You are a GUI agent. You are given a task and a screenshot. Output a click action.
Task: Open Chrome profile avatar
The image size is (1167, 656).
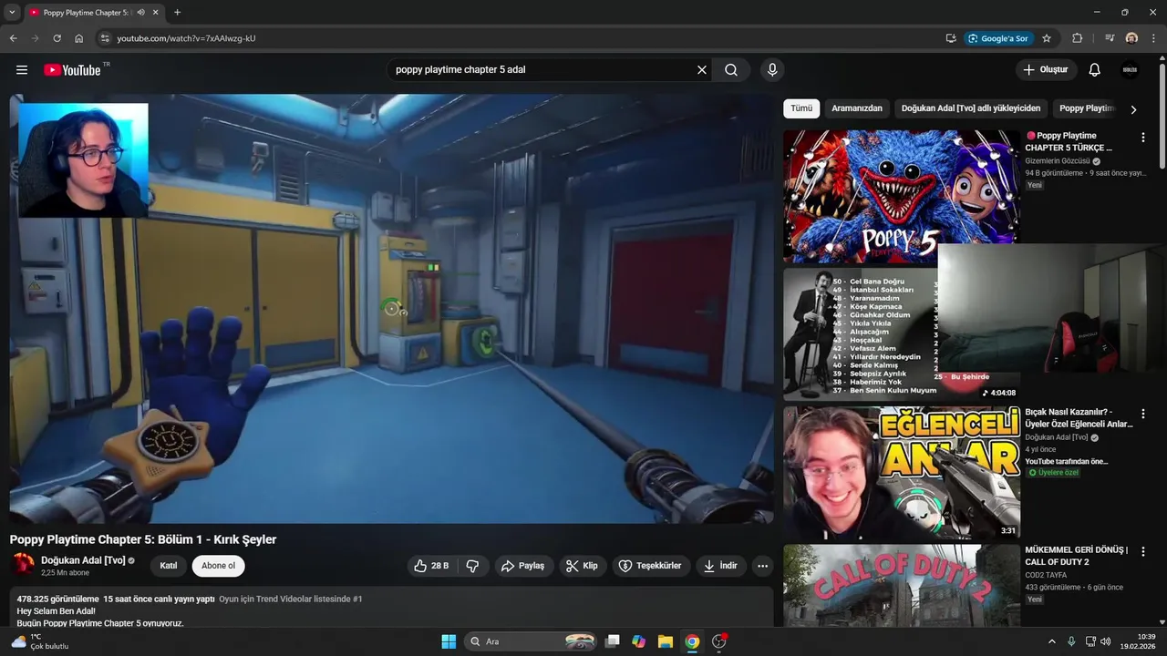tap(1131, 38)
